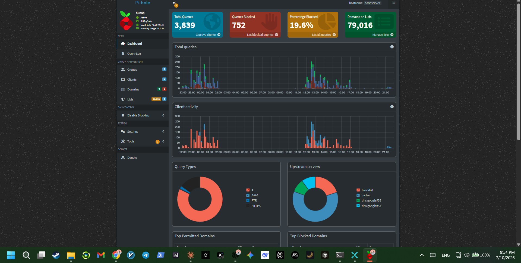
Task: Collapse the sidebar with the double-chevron
Action: (x=174, y=3)
